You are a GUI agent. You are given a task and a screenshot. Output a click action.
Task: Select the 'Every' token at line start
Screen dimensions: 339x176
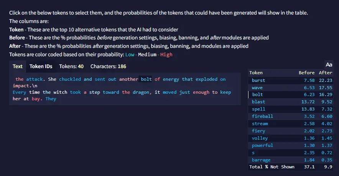(20, 92)
